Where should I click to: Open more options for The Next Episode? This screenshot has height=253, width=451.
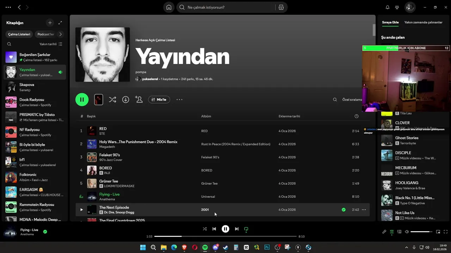coord(364,210)
